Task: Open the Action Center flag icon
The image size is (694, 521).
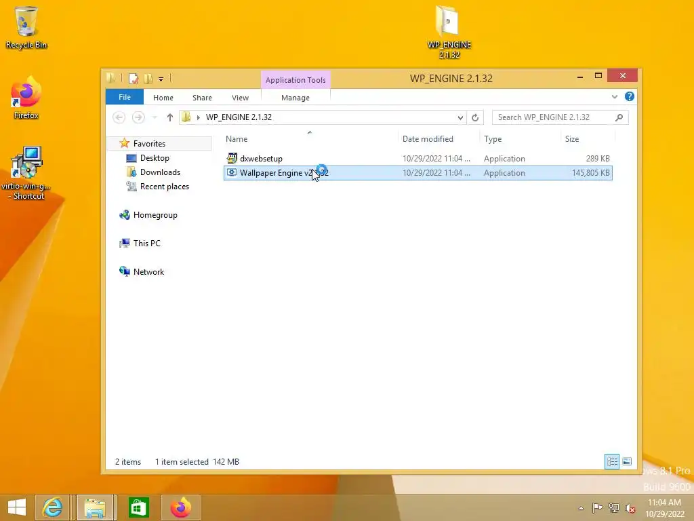Action: 597,508
